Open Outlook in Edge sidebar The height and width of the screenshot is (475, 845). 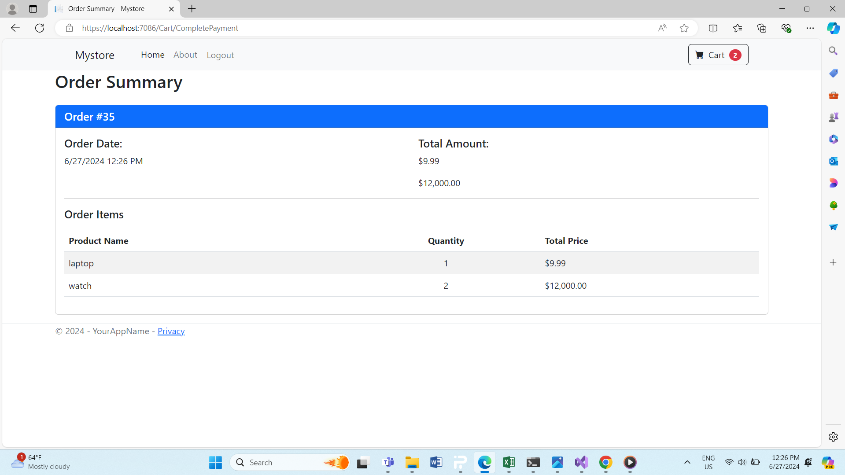833,161
